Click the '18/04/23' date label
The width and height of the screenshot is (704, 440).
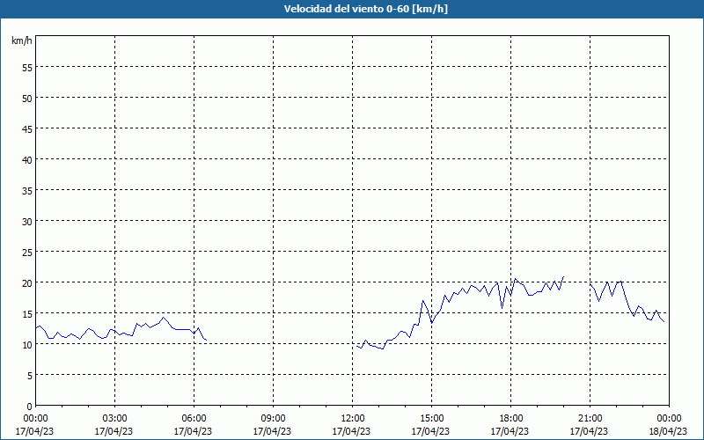click(668, 431)
